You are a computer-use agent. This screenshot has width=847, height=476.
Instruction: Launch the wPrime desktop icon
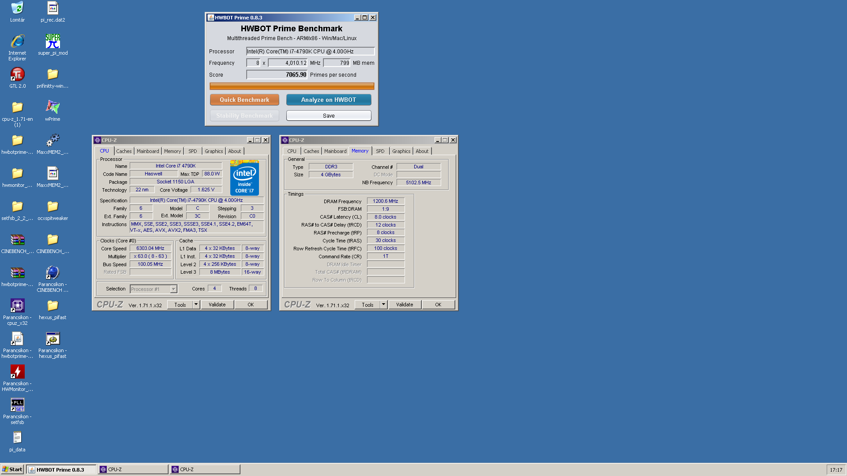(52, 107)
